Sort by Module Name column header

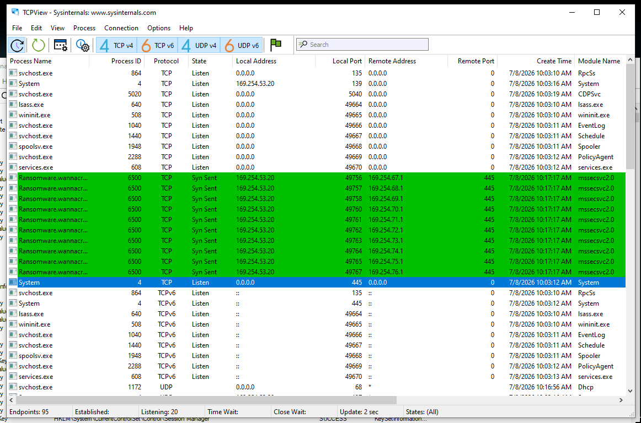(600, 61)
